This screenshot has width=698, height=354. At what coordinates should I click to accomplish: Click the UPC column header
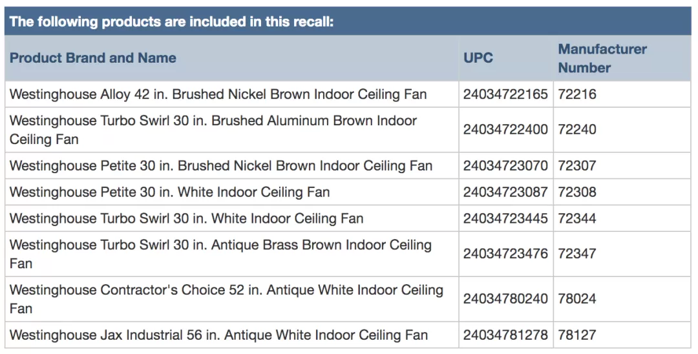[x=478, y=57]
